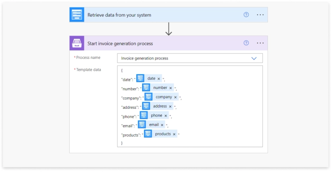Select the date token icon
331x172 pixels.
(x=140, y=78)
